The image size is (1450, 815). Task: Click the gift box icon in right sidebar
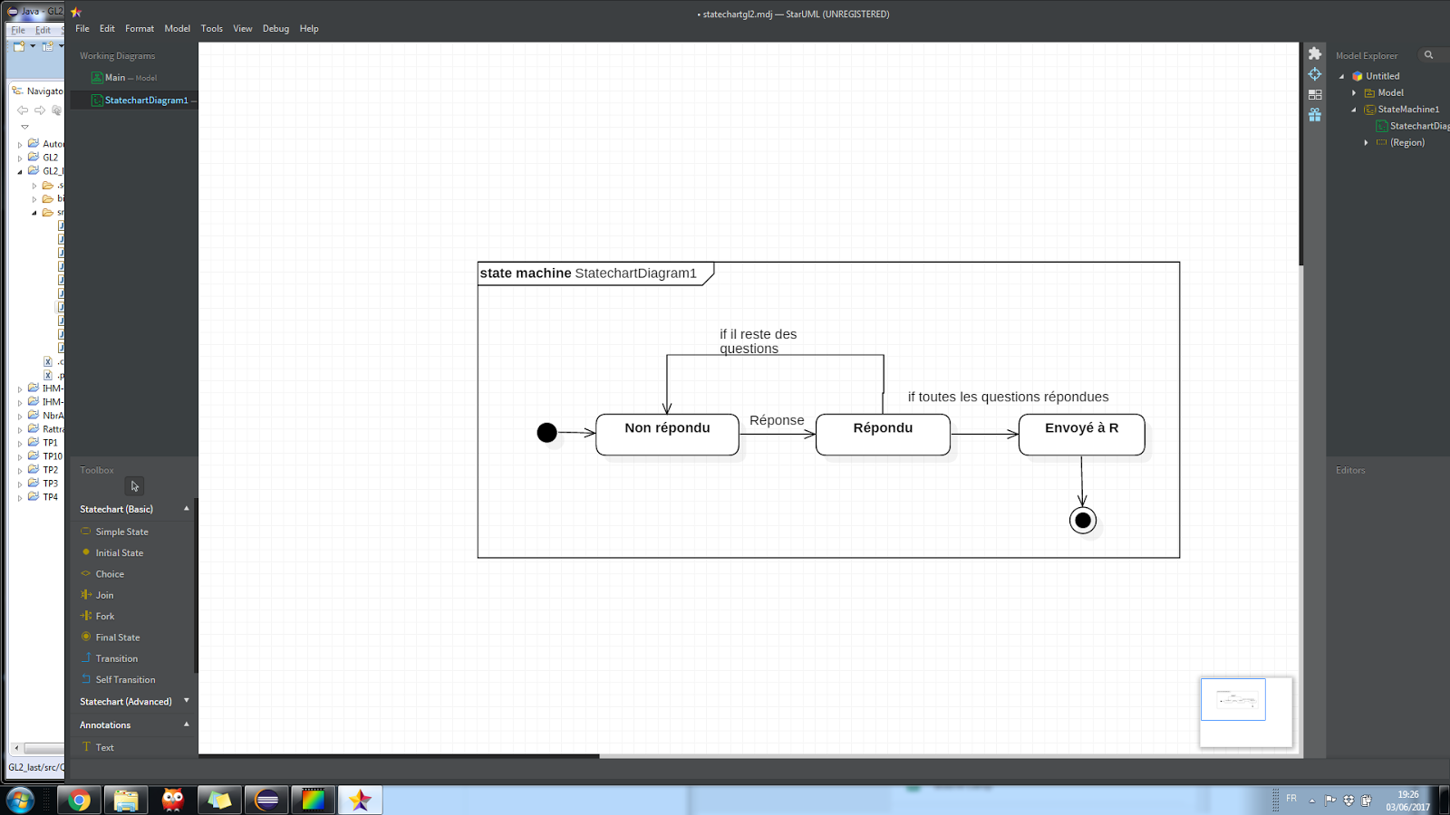click(1315, 115)
